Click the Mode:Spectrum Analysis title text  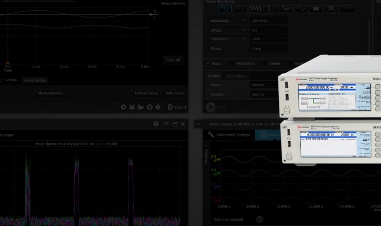tap(77, 144)
